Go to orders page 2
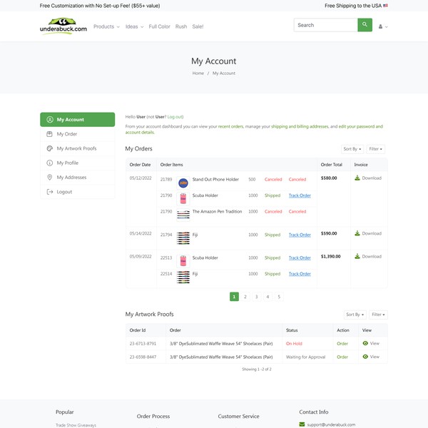The width and height of the screenshot is (428, 428). point(245,297)
